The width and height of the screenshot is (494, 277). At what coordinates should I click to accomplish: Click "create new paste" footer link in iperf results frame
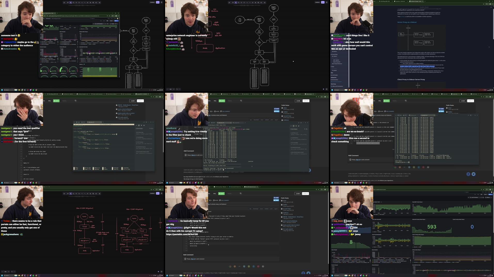click(x=353, y=174)
